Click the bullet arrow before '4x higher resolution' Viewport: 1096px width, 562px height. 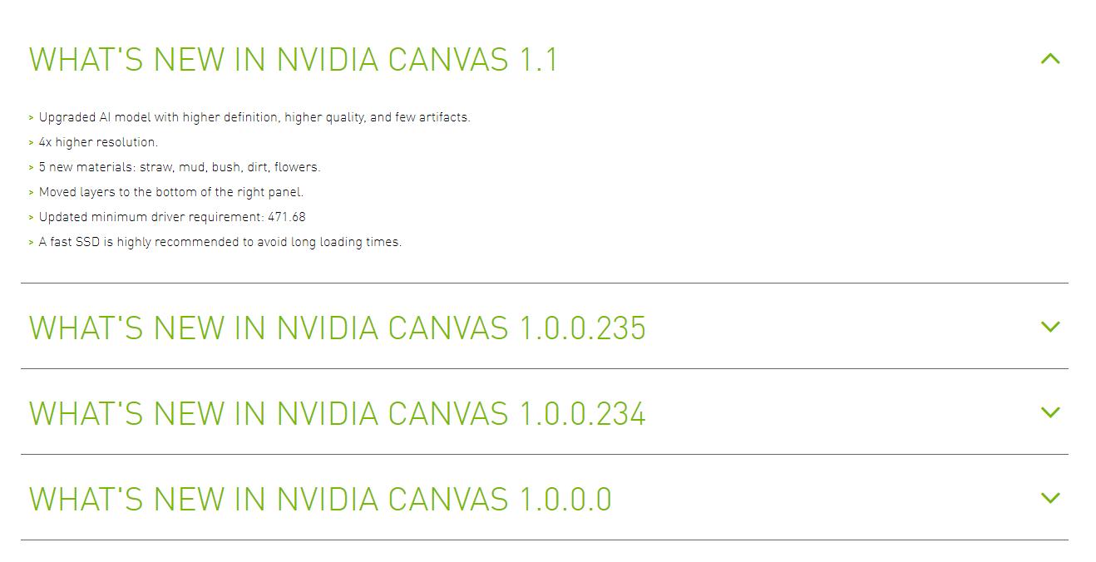coord(32,143)
